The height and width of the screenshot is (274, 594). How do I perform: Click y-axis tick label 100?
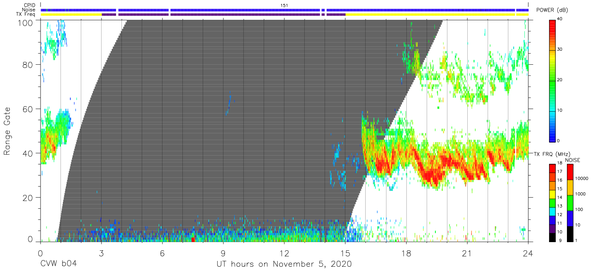point(25,22)
